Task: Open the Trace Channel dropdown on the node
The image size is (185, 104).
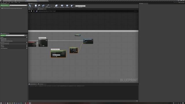Action: click(x=56, y=55)
